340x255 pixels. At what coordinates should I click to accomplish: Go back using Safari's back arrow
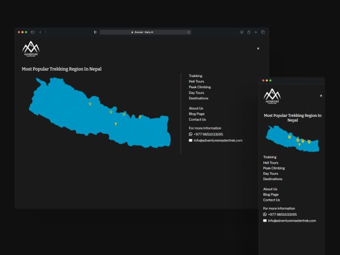[x=40, y=32]
